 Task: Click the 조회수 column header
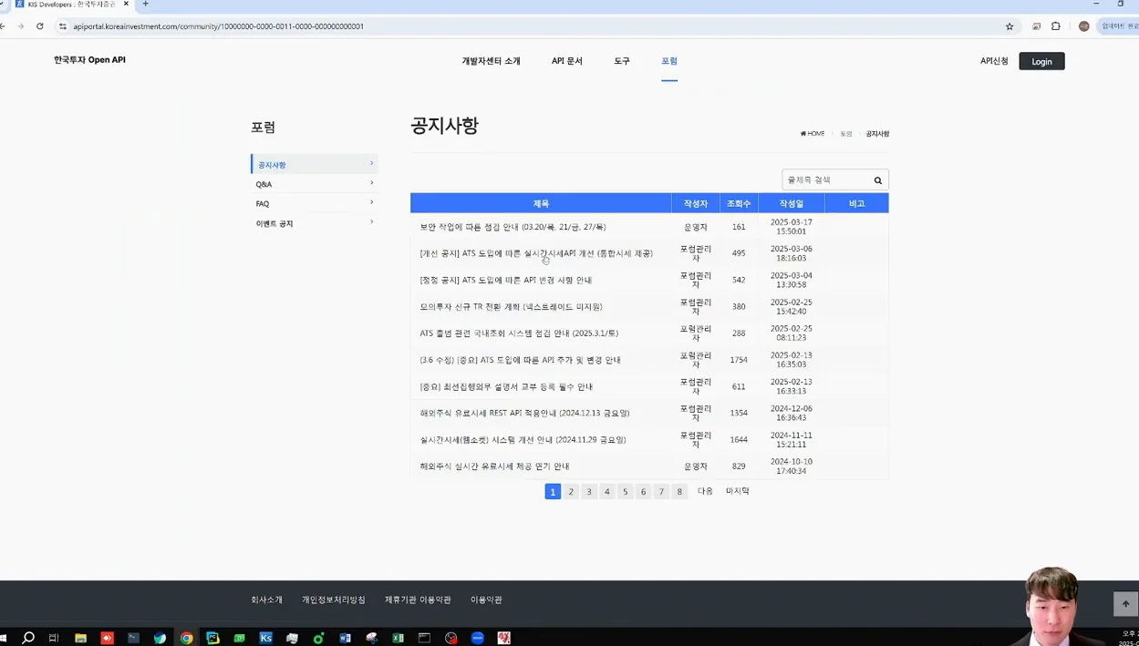pyautogui.click(x=739, y=203)
